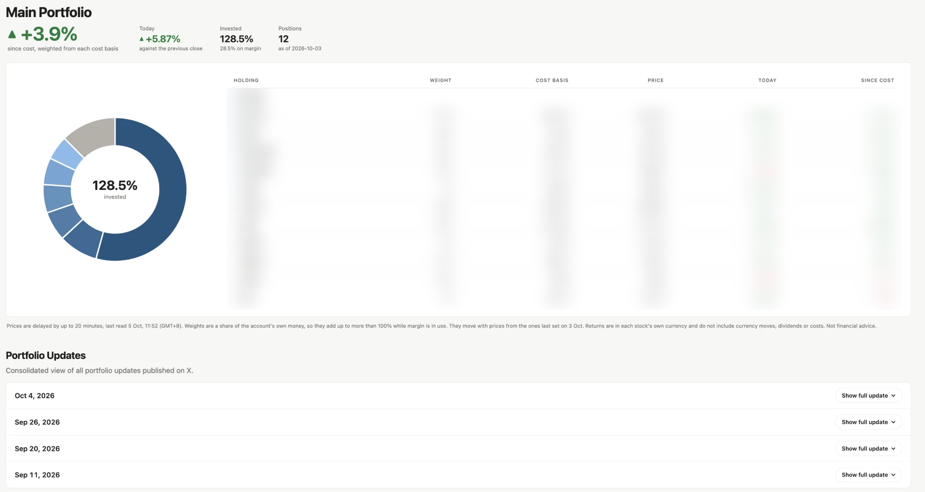Click the 'as of 2026-10-03' text
This screenshot has width=925, height=492.
pos(300,49)
